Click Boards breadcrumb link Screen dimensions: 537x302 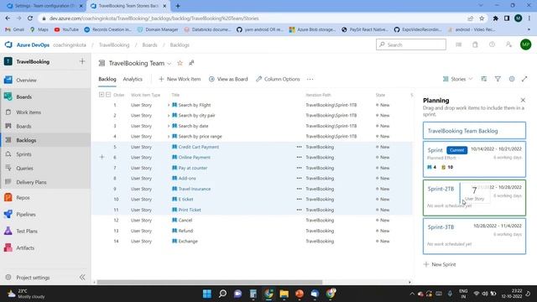pyautogui.click(x=149, y=44)
